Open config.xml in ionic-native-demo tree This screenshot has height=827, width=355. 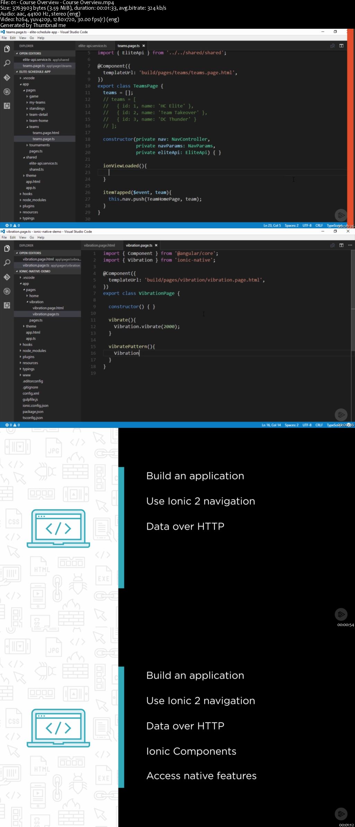click(x=31, y=394)
